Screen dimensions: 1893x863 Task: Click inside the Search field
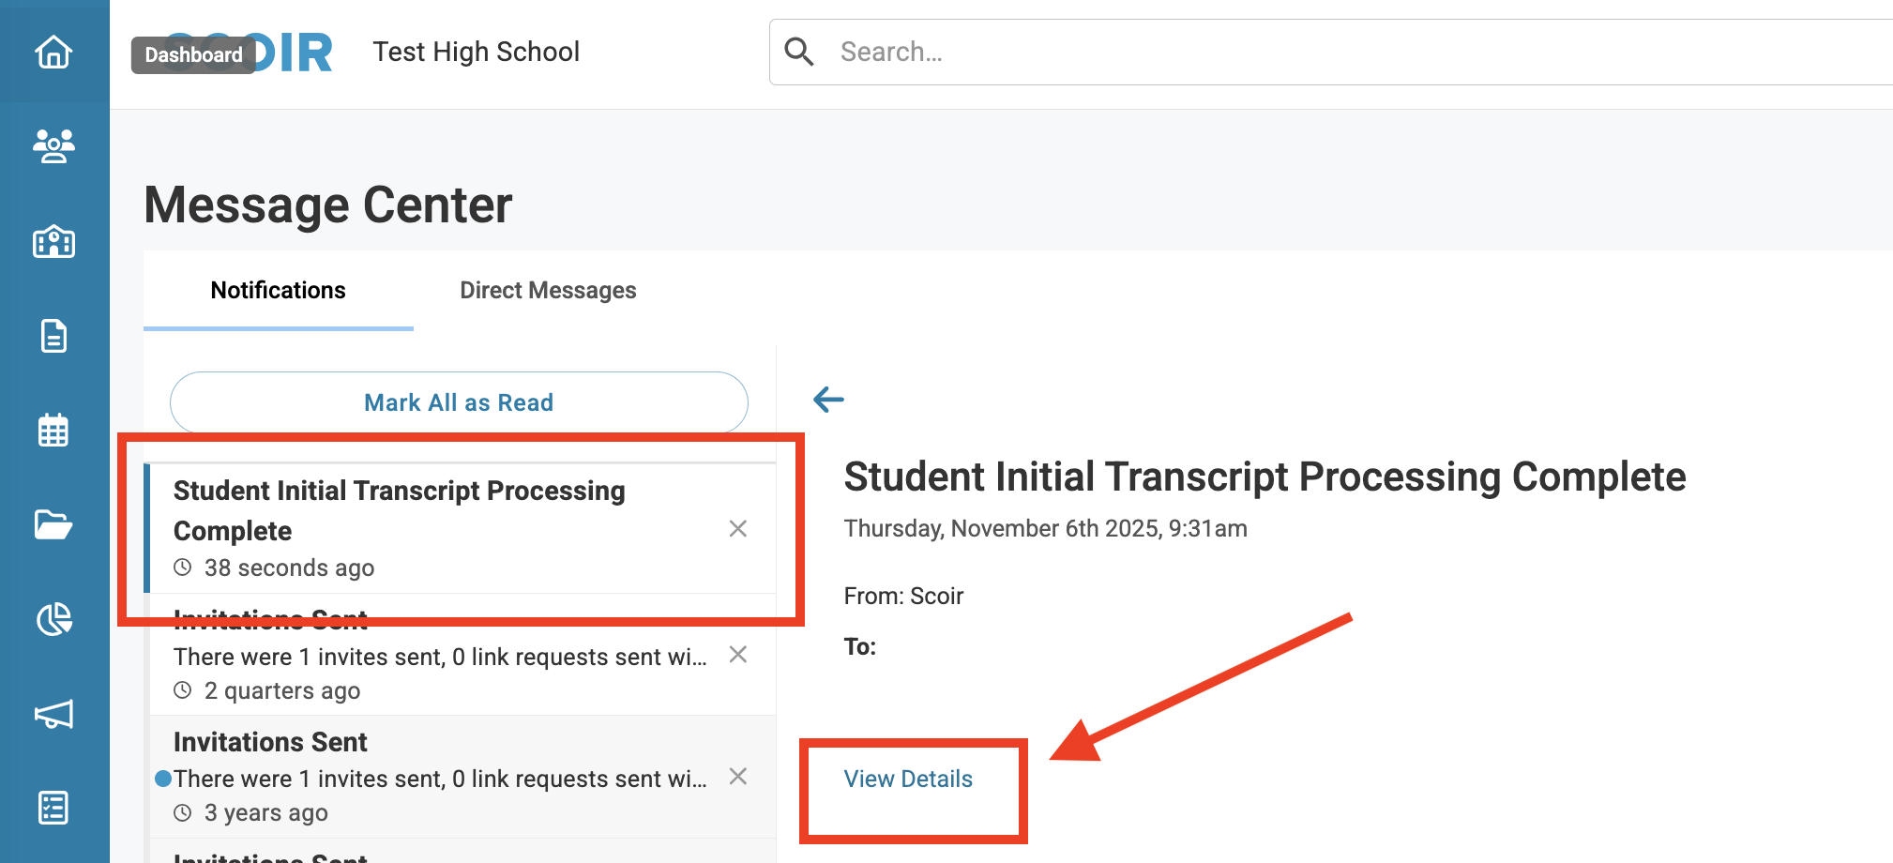pyautogui.click(x=1313, y=52)
